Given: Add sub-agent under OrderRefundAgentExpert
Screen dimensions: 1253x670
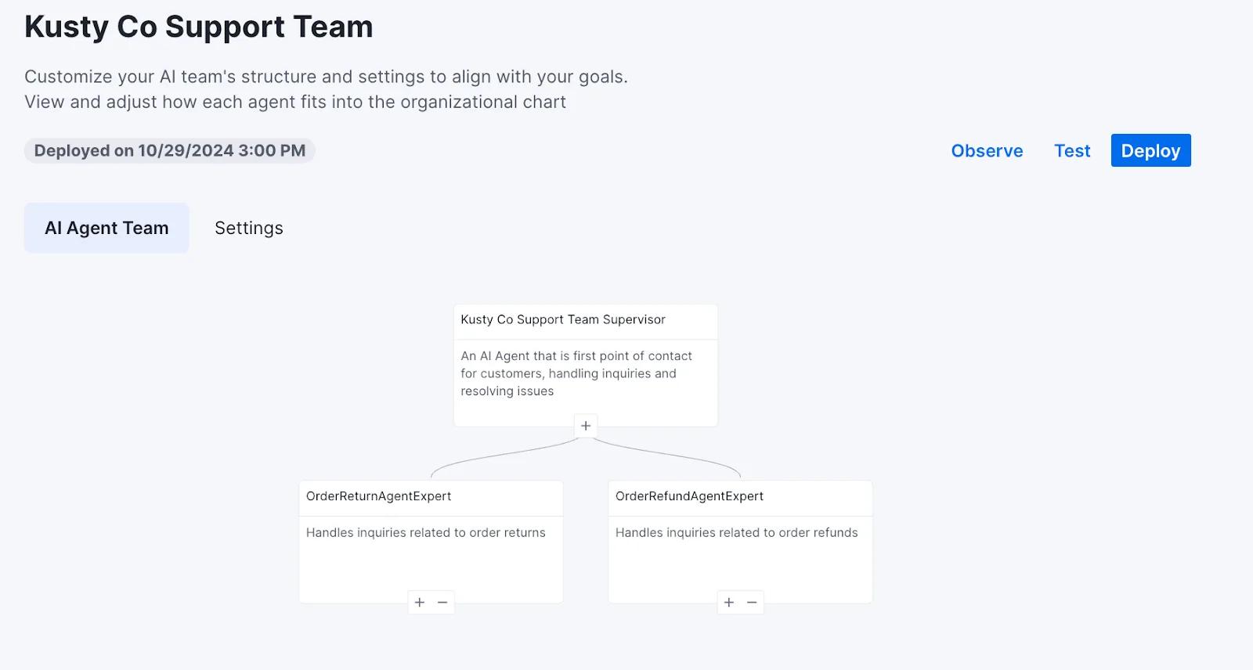Looking at the screenshot, I should click(729, 602).
